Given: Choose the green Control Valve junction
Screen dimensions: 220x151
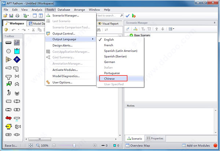Looking at the screenshot, I should tap(9, 84).
